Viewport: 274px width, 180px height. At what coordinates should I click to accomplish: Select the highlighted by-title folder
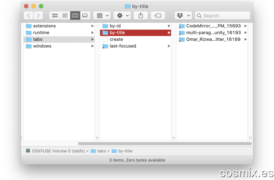tap(135, 33)
